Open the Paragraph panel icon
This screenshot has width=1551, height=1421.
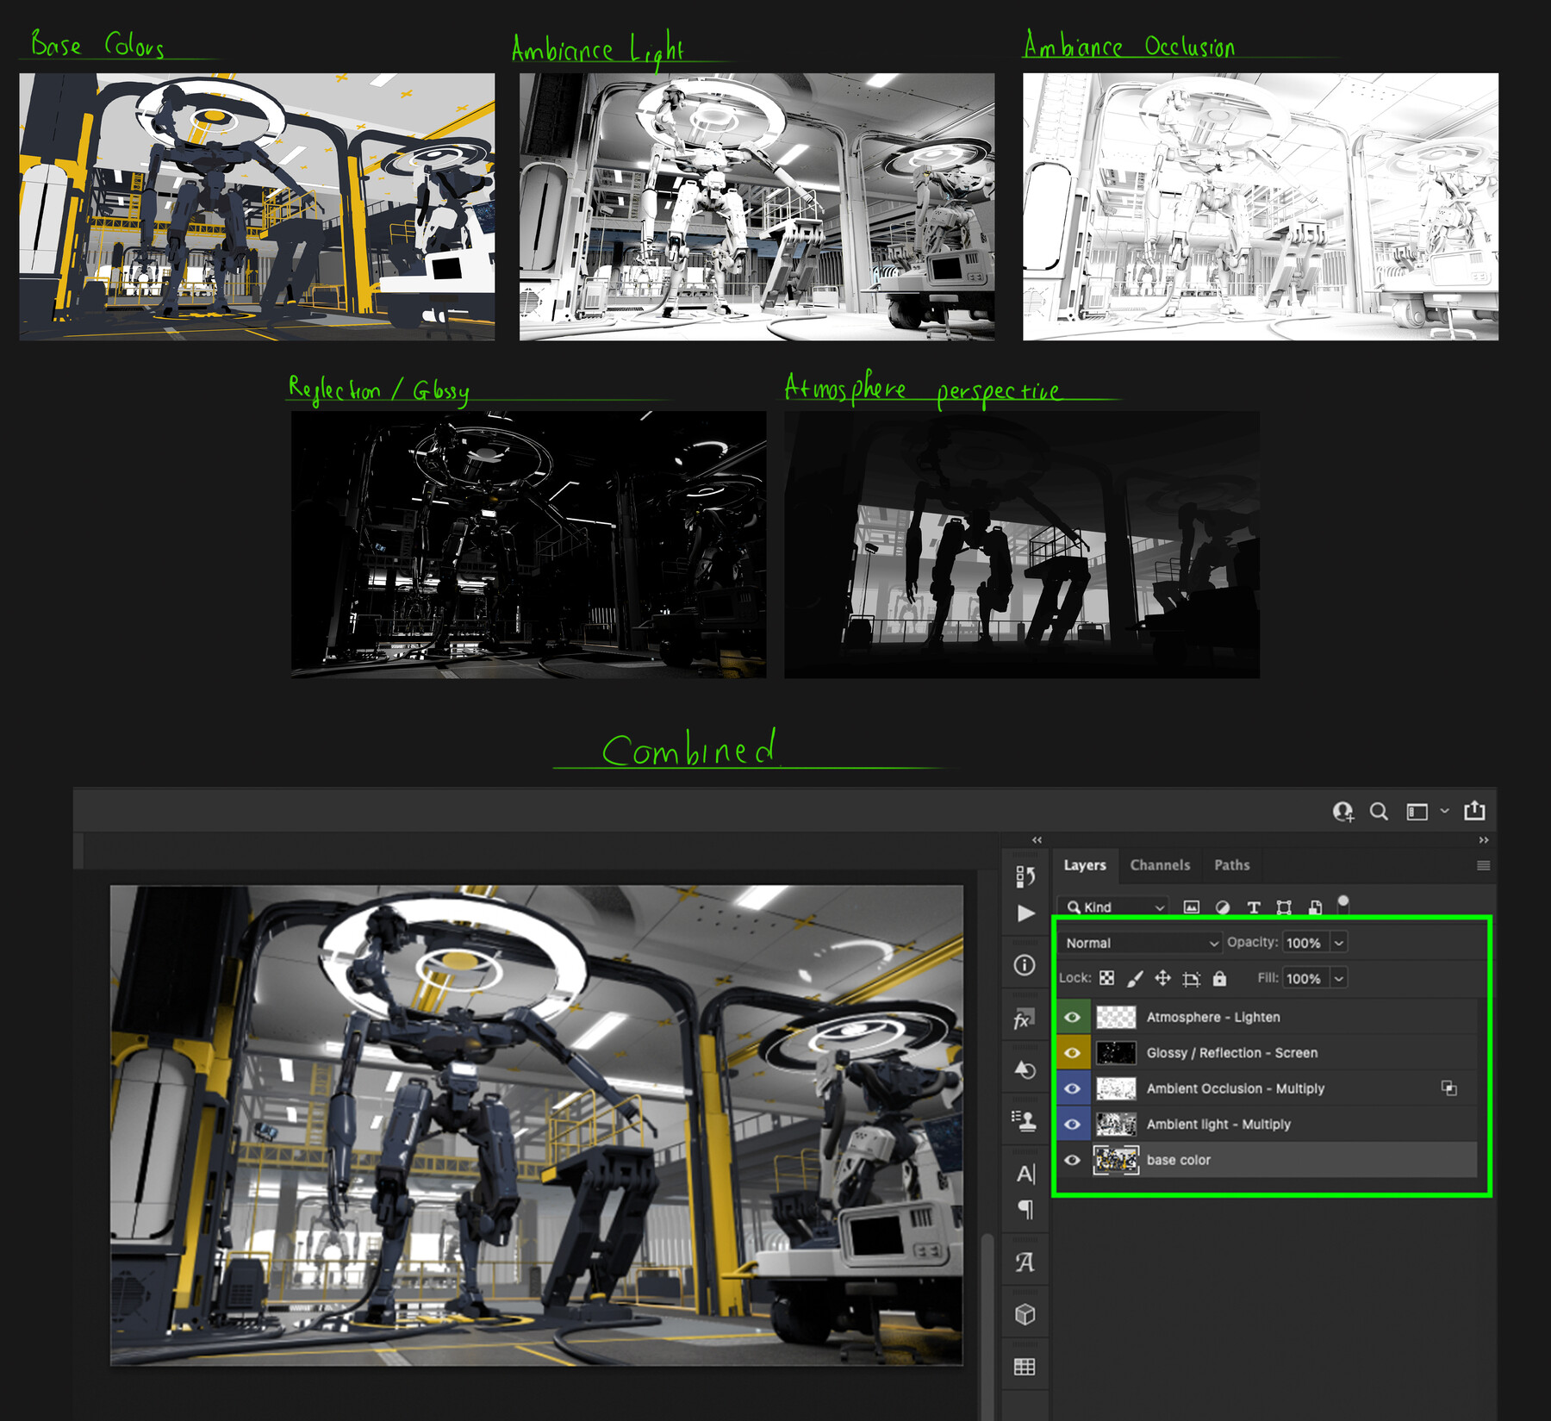(1025, 1209)
